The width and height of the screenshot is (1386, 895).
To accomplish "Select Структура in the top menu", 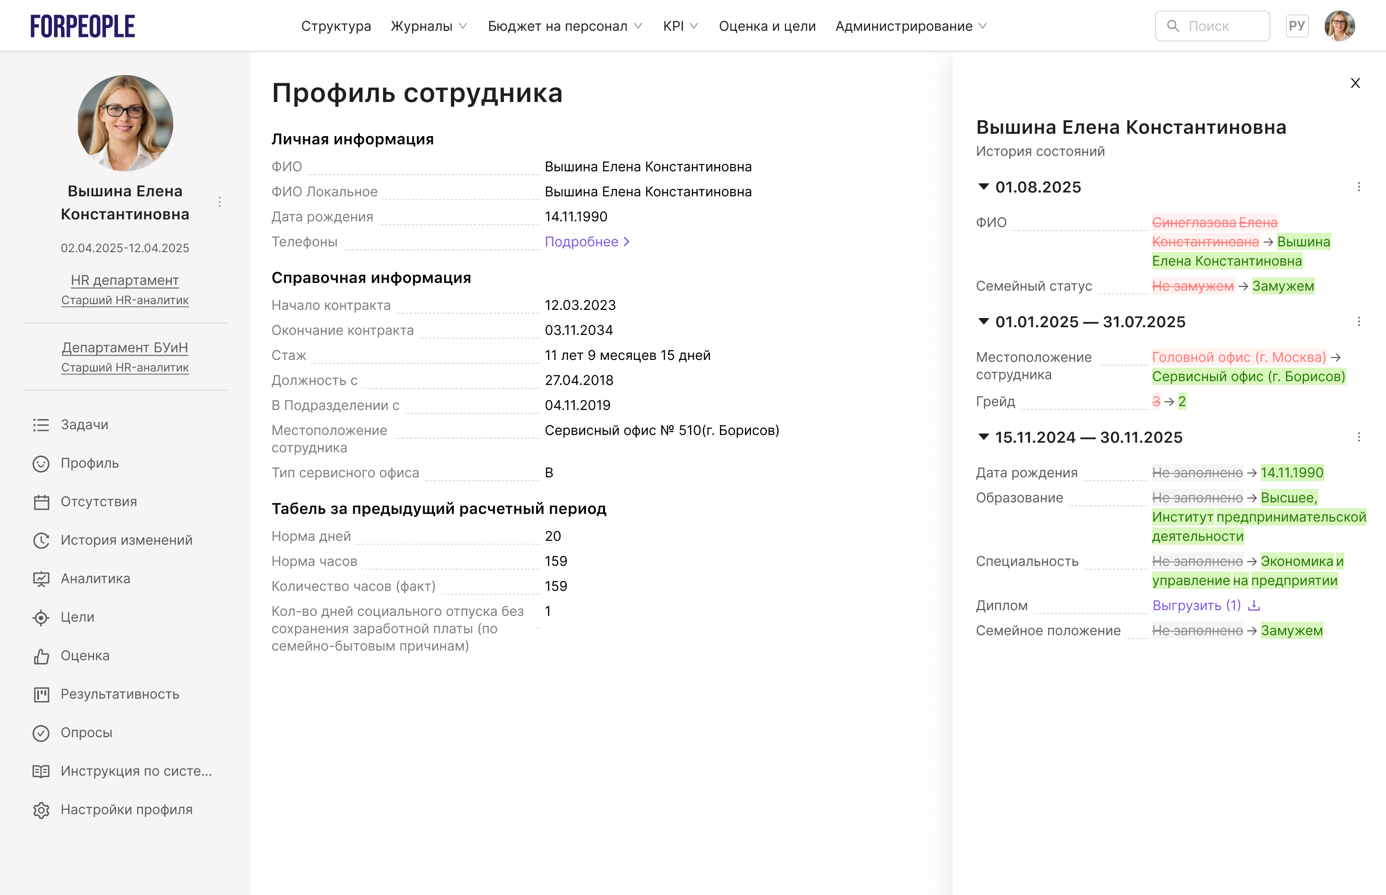I will [336, 26].
